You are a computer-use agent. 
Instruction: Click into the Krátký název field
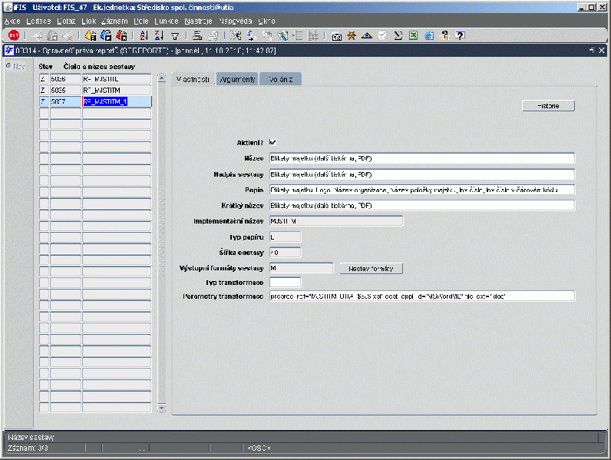point(422,206)
